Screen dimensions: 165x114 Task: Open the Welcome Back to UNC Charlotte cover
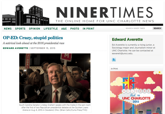coord(136,93)
